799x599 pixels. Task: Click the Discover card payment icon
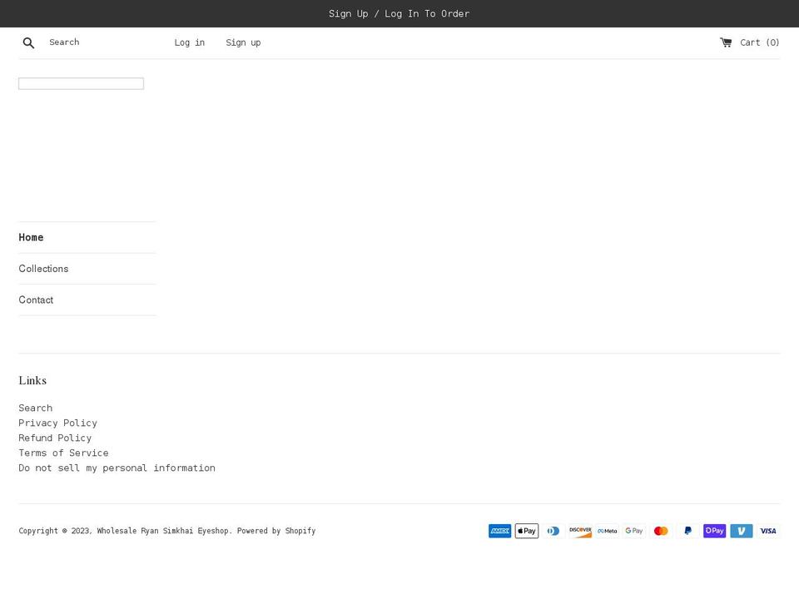point(580,531)
